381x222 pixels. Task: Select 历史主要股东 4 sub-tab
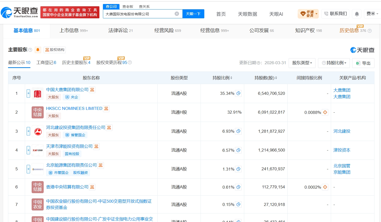click(x=76, y=62)
